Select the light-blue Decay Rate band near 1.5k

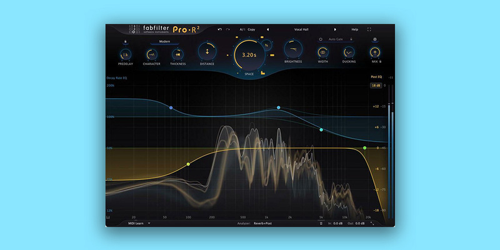point(278,107)
